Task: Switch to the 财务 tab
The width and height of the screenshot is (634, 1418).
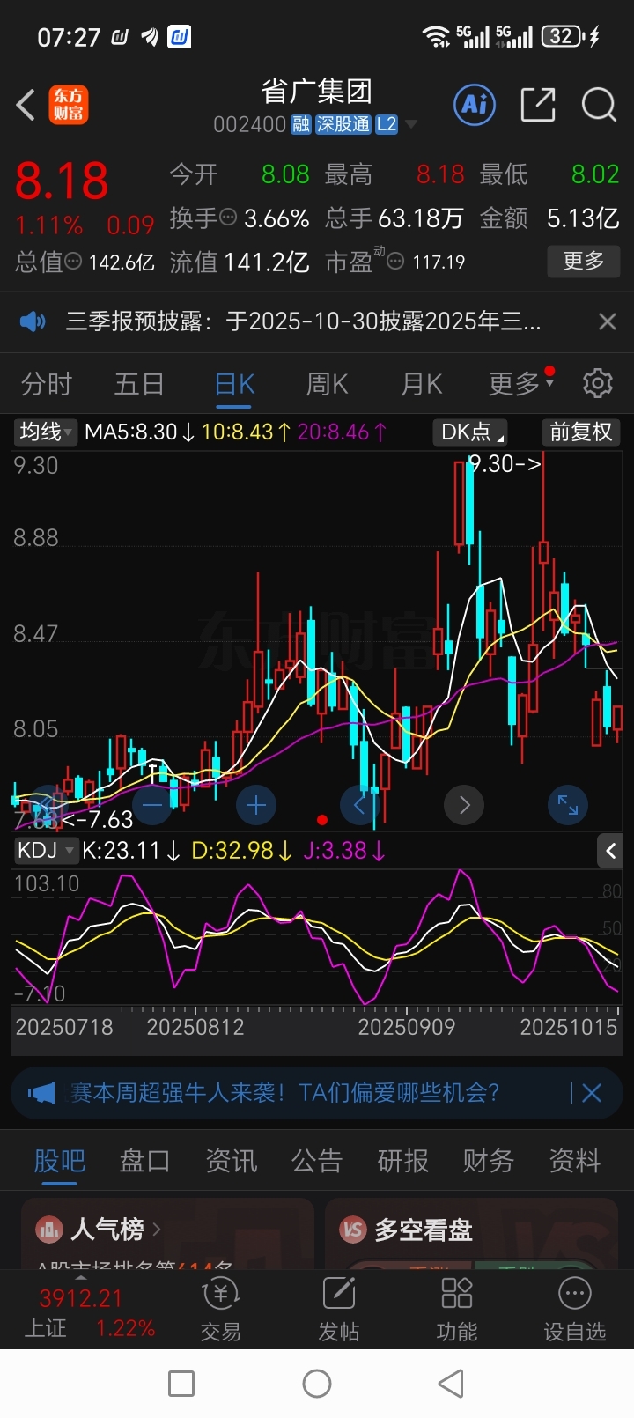Action: pos(488,1161)
